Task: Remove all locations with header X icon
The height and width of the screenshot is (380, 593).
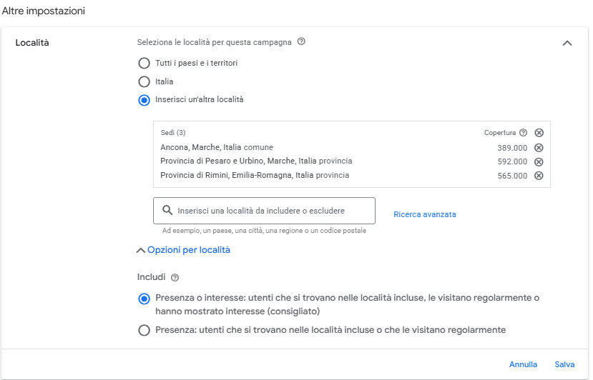Action: click(x=539, y=132)
